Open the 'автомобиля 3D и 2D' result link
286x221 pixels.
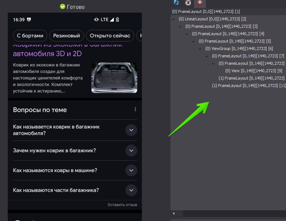click(47, 54)
